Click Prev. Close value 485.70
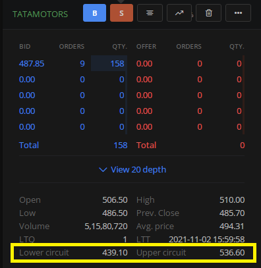 coord(232,213)
